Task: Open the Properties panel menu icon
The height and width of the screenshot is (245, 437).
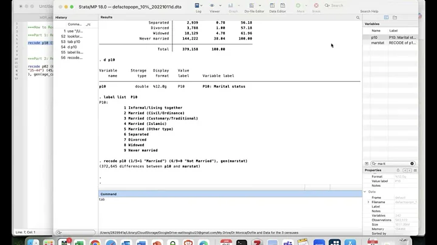Action: click(415, 170)
